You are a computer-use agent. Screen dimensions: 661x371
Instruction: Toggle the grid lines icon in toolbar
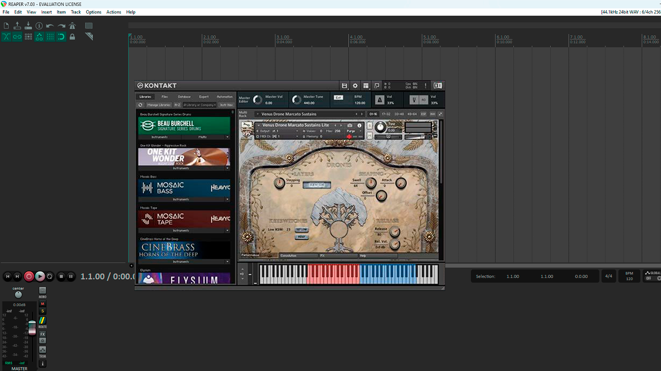(50, 37)
